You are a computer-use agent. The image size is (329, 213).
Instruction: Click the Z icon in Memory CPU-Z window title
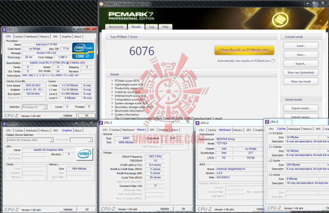point(101,123)
